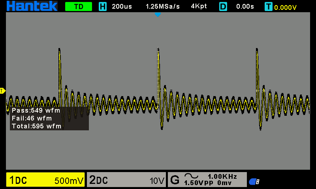The image size is (316, 189).
Task: Click the blue horizontal trigger position marker
Action: [x=158, y=15]
